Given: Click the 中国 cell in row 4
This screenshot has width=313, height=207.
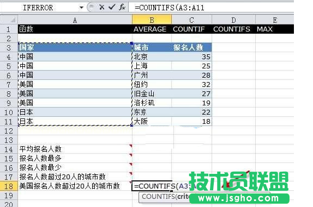Looking at the screenshot, I should [75, 57].
